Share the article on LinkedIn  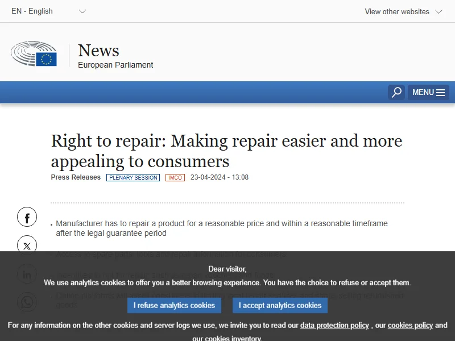click(27, 275)
